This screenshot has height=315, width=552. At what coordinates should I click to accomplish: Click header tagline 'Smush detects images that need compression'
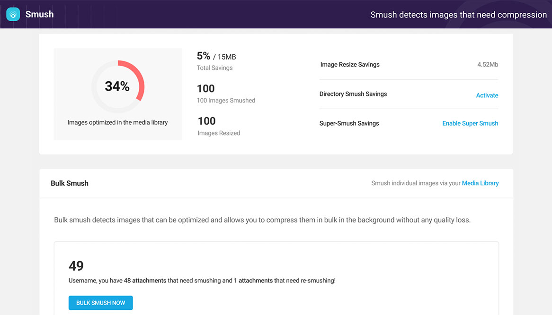pyautogui.click(x=458, y=15)
